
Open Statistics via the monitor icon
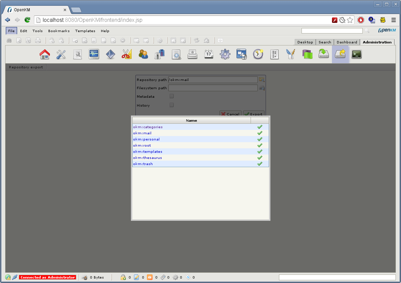(x=94, y=54)
